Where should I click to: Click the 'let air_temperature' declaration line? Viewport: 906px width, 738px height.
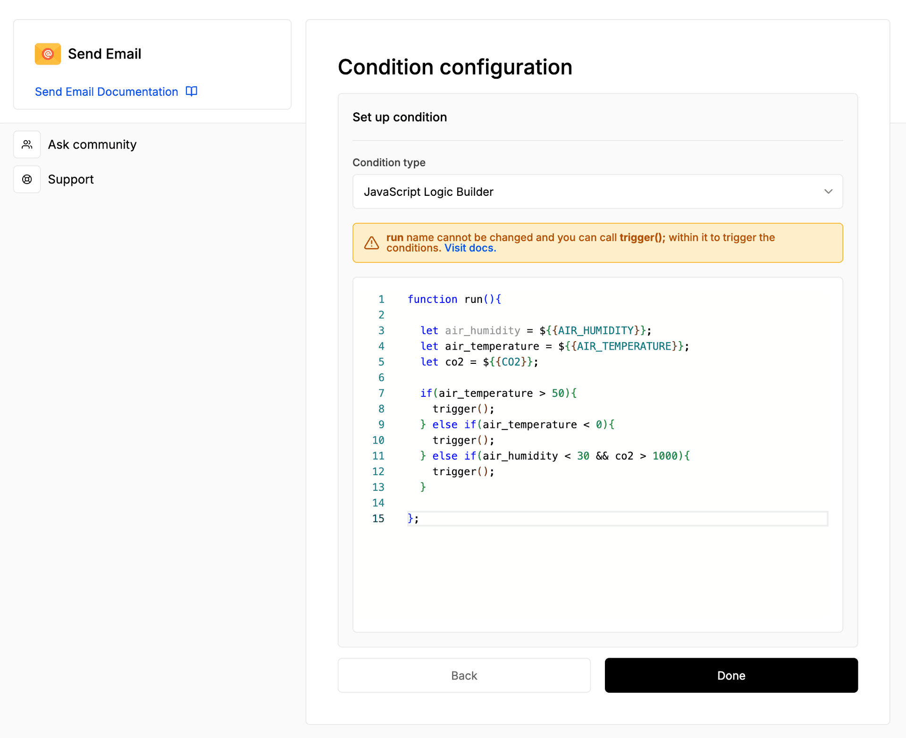click(555, 346)
